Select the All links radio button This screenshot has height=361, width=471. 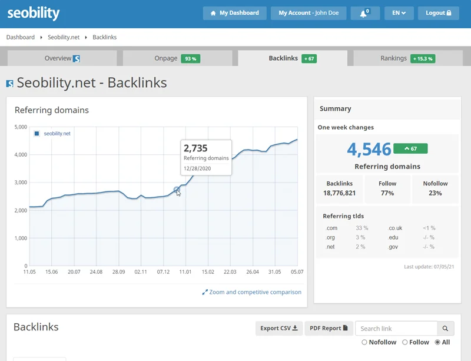[437, 342]
